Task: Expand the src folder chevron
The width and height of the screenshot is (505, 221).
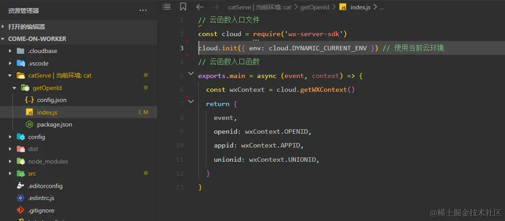Action: point(10,174)
